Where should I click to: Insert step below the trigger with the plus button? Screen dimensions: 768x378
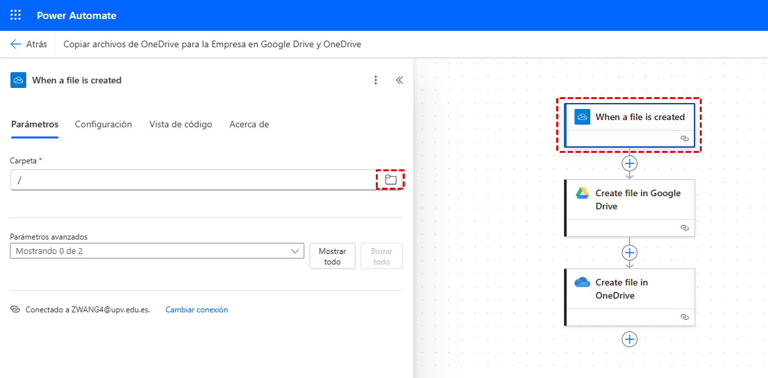coord(630,163)
